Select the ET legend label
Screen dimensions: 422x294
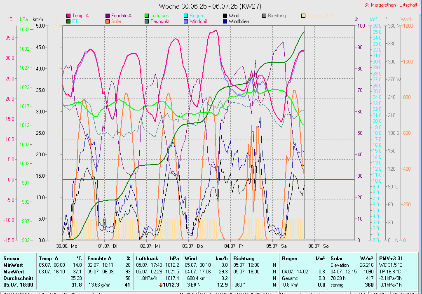click(x=75, y=21)
